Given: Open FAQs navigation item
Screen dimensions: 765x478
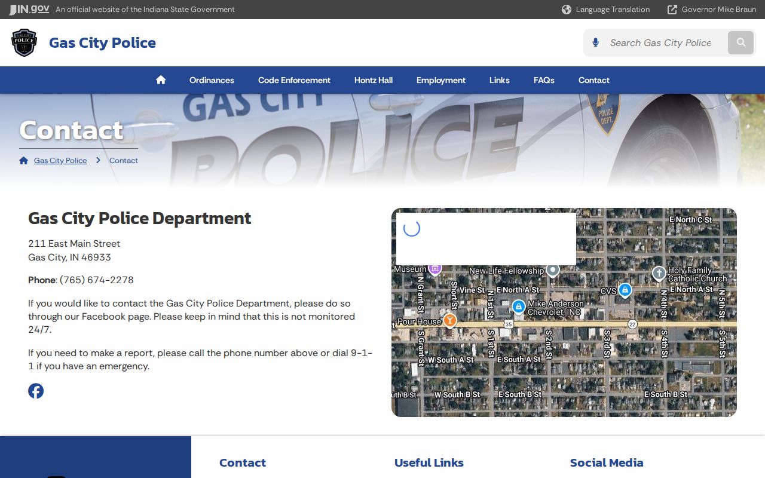Looking at the screenshot, I should tap(544, 80).
